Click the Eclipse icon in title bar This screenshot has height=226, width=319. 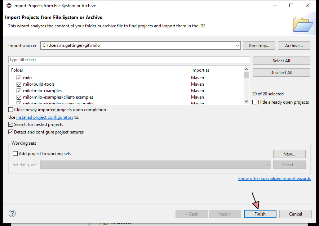[x=9, y=6]
